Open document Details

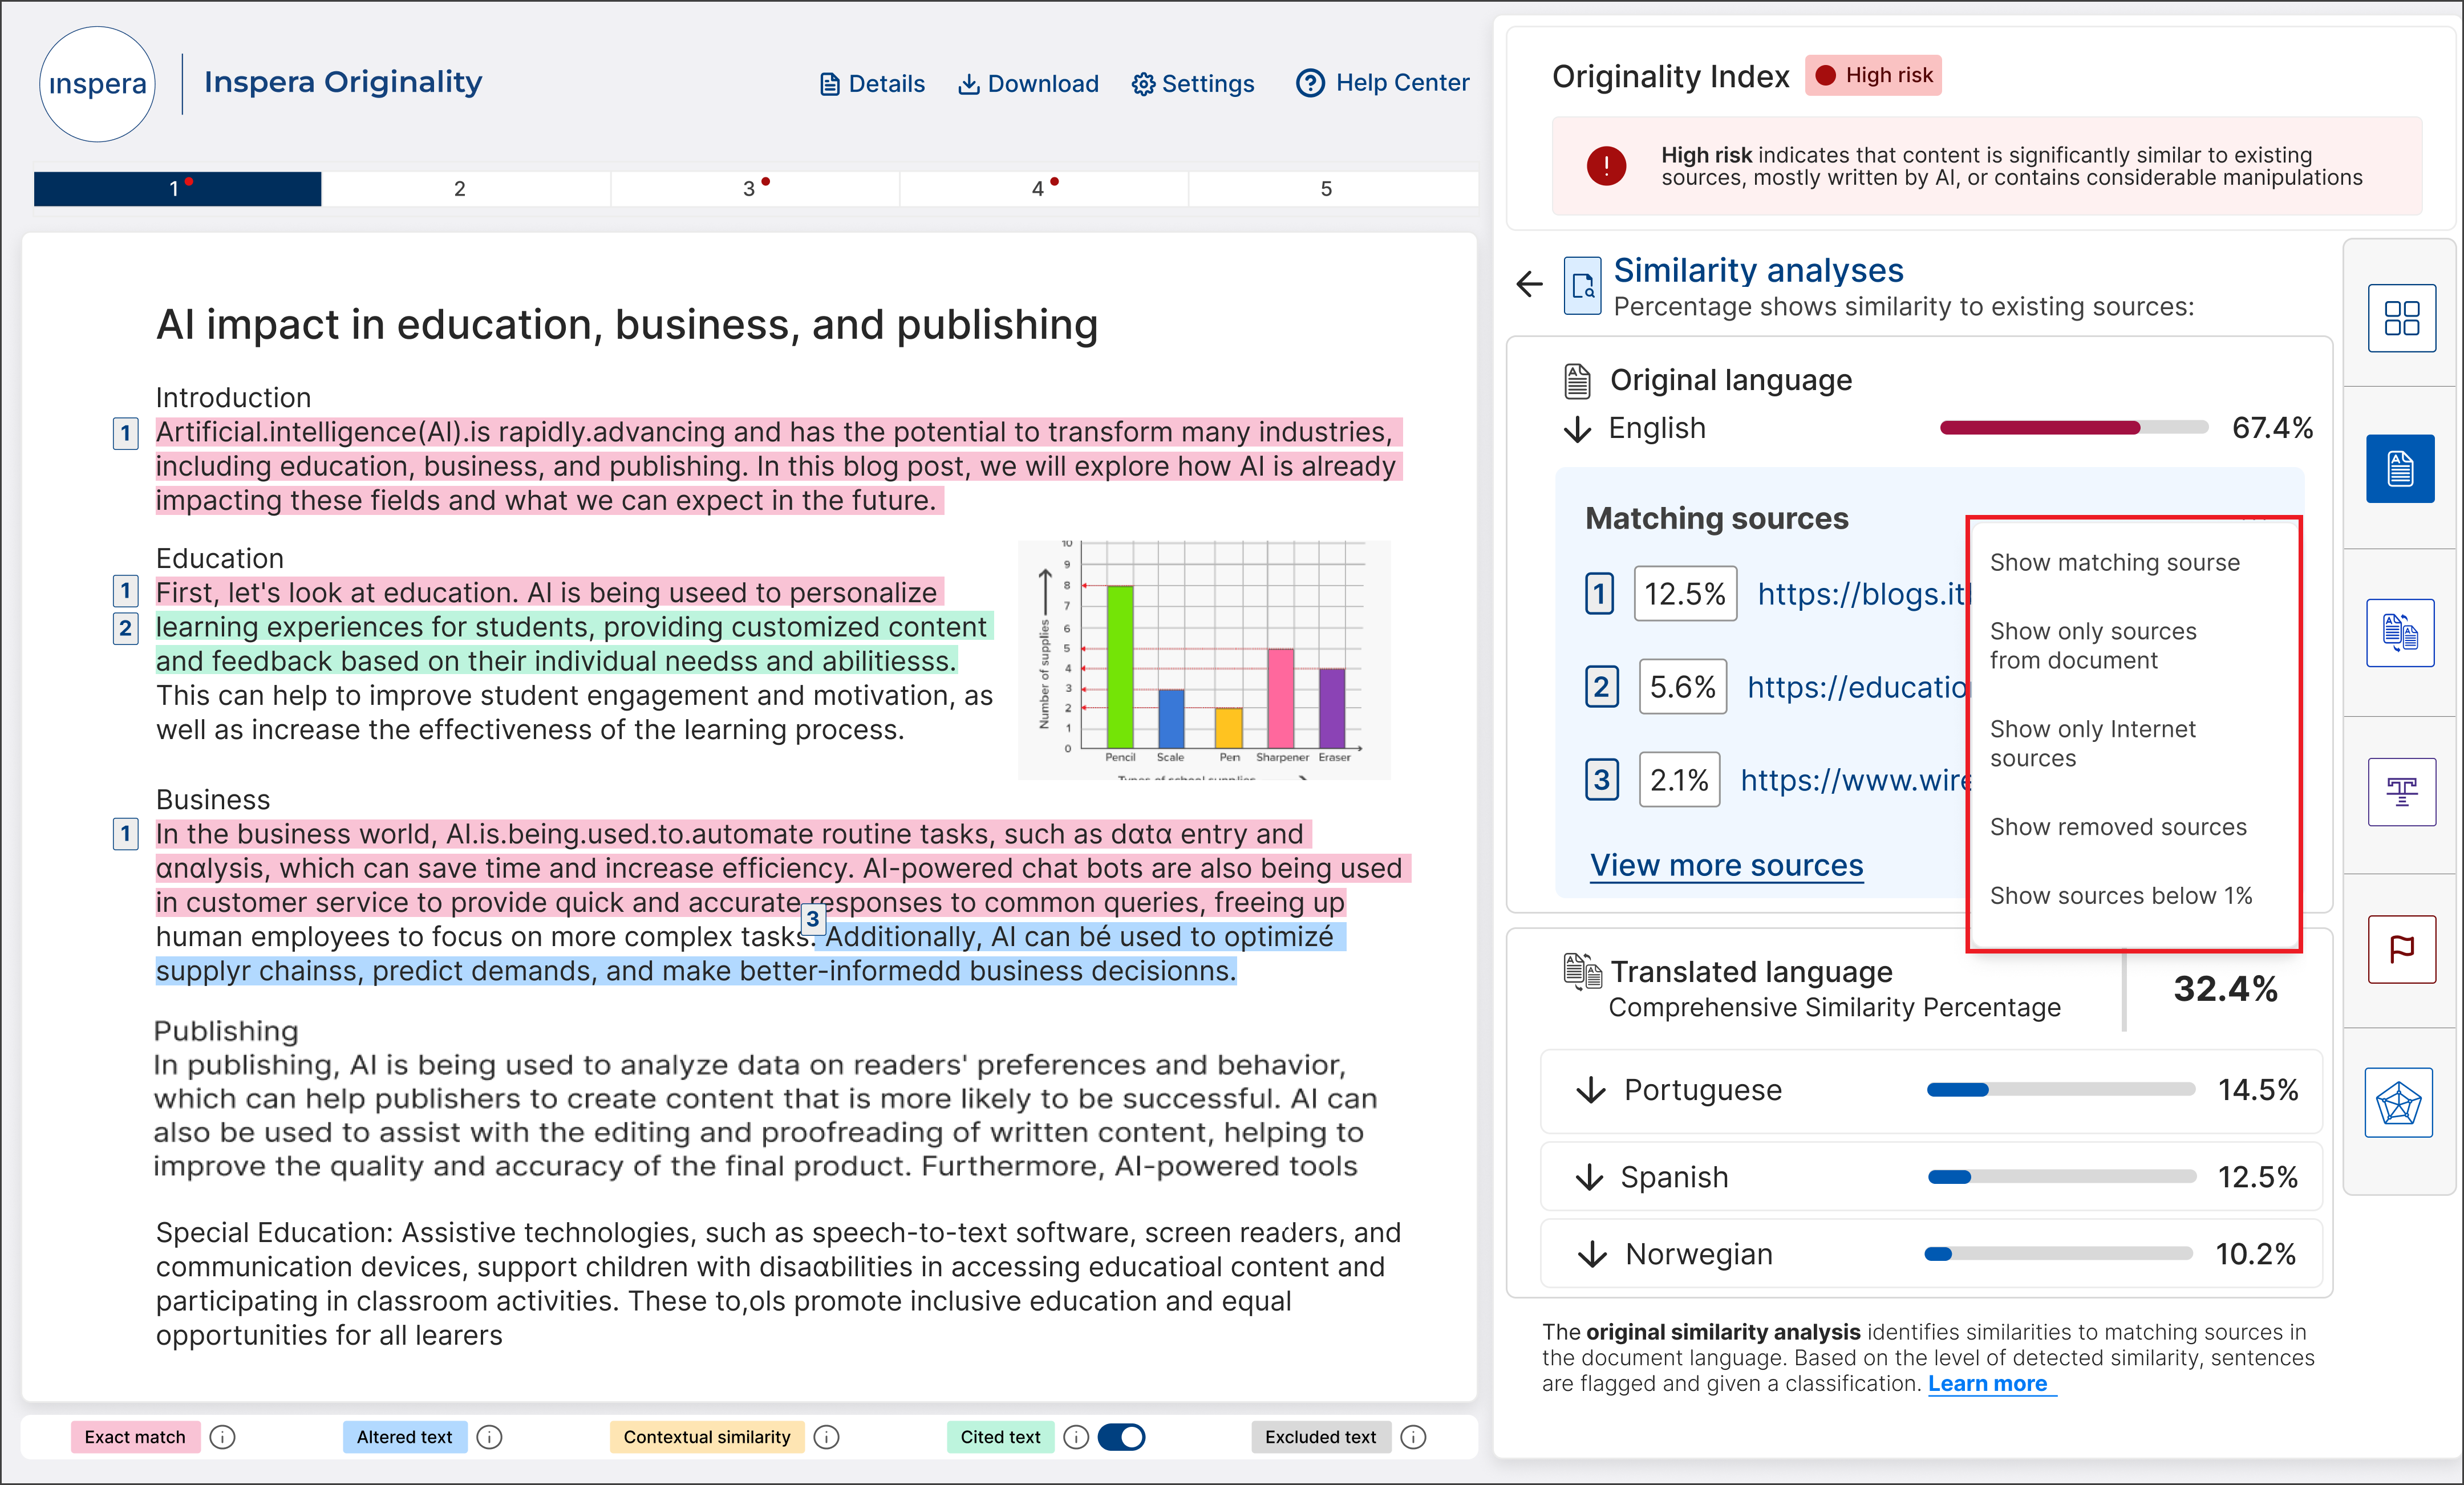(x=872, y=84)
